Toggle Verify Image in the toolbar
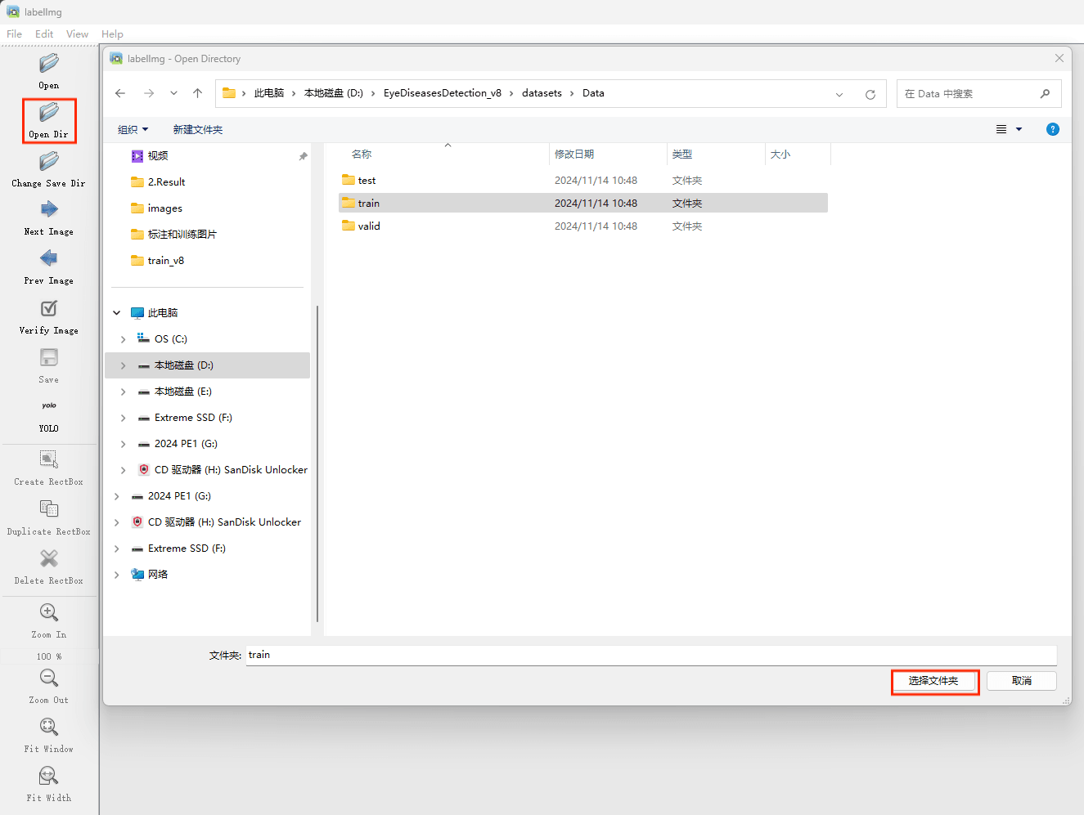 pyautogui.click(x=49, y=308)
